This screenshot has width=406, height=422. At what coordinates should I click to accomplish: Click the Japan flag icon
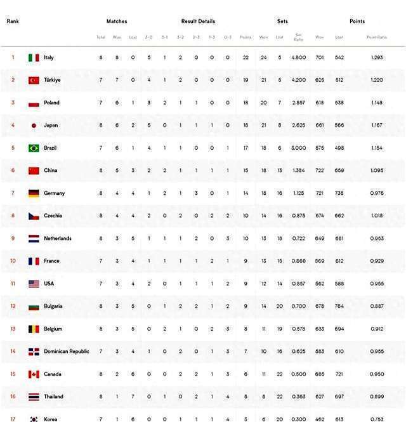[x=34, y=126]
